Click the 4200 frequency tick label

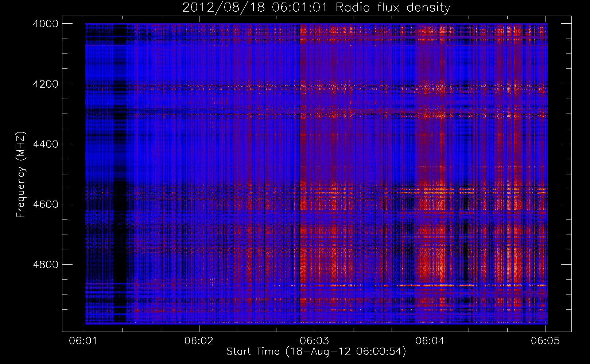[46, 84]
